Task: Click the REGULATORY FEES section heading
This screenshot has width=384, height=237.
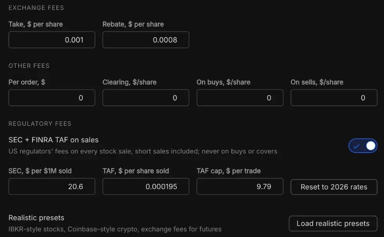Action: [x=40, y=123]
